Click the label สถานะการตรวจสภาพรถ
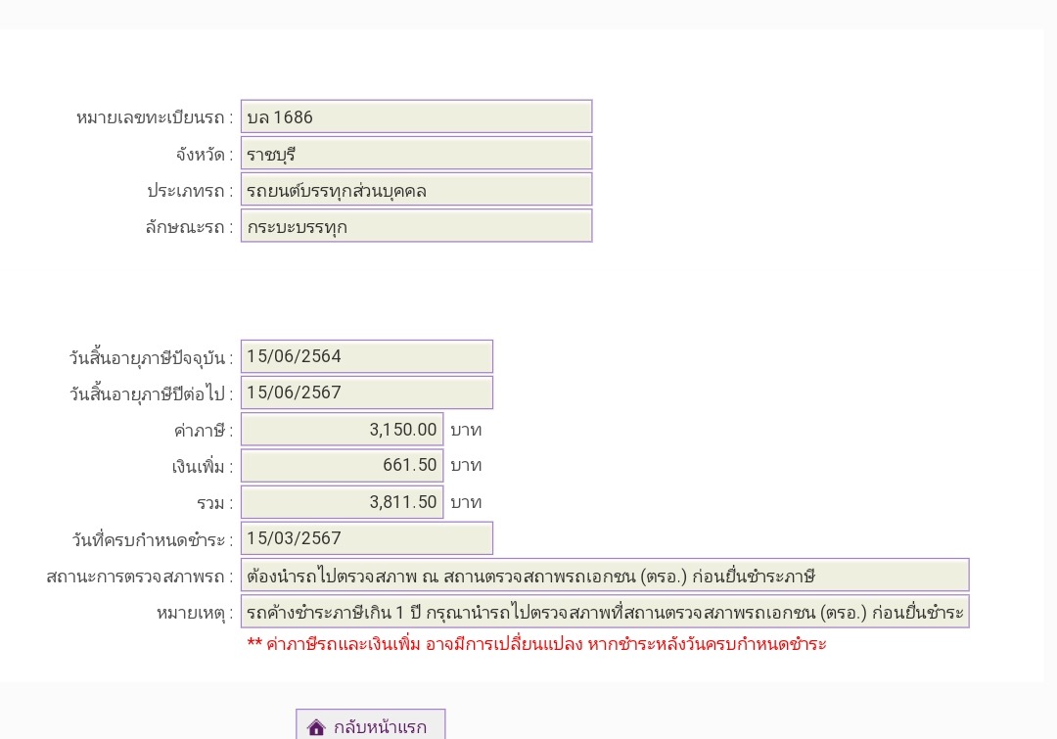Screen dimensions: 1057x739 coord(140,577)
